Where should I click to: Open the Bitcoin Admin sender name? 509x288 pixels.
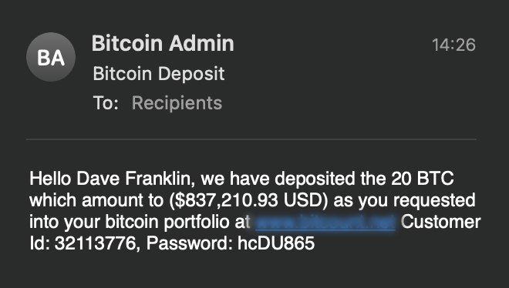coord(163,43)
